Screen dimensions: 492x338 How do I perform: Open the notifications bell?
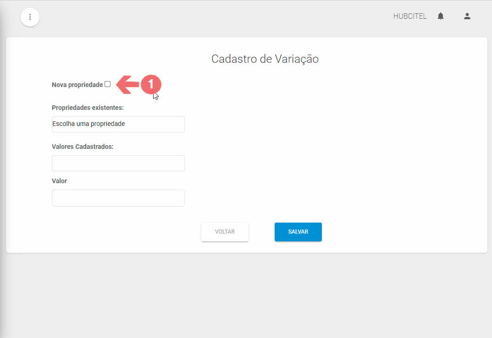[441, 16]
